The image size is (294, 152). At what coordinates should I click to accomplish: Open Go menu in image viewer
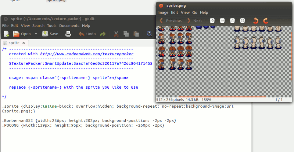click(x=195, y=12)
